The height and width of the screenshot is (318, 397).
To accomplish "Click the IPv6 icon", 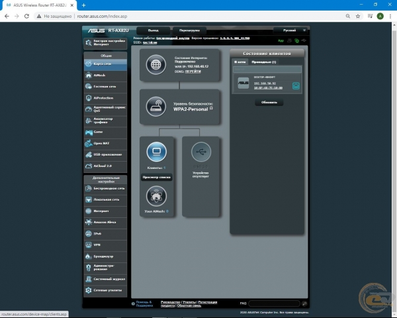I will [x=89, y=234].
